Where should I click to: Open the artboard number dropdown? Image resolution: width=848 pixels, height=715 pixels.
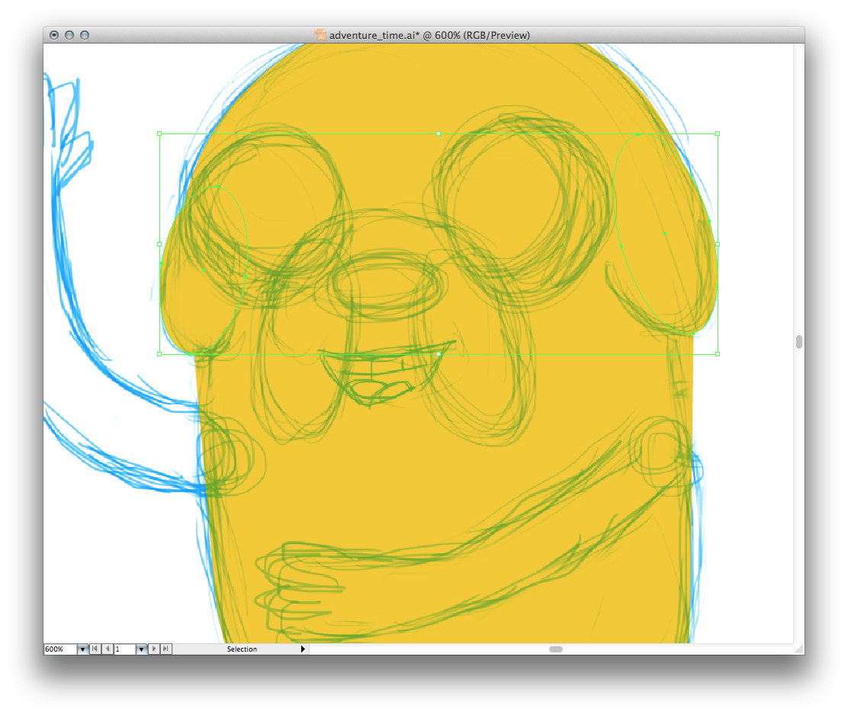pos(141,649)
